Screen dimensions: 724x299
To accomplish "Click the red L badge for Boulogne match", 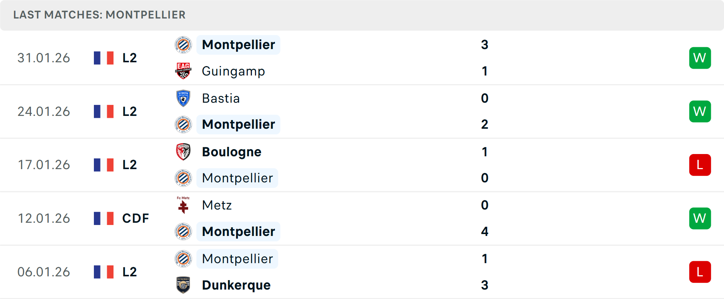I will pos(700,165).
